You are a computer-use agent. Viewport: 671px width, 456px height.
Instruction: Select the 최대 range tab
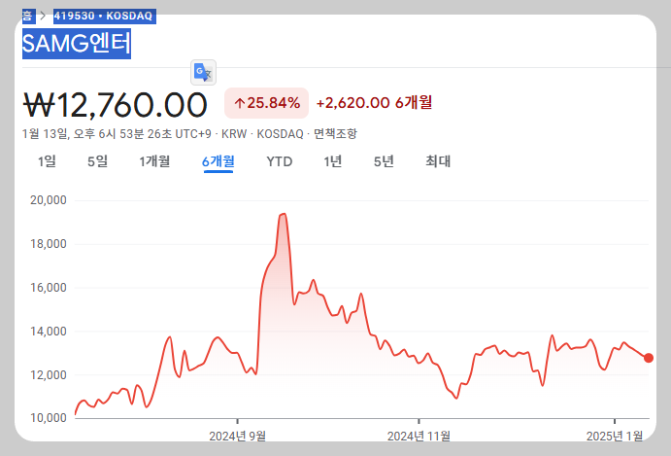tap(438, 161)
